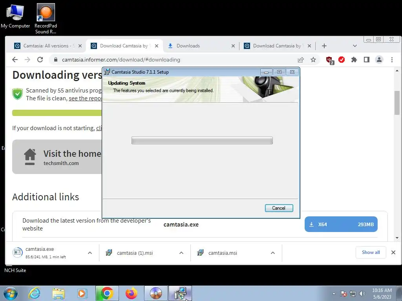Screen dimensions: 402x301
Task: Click the camtasia.exe file name text
Action: click(x=181, y=225)
